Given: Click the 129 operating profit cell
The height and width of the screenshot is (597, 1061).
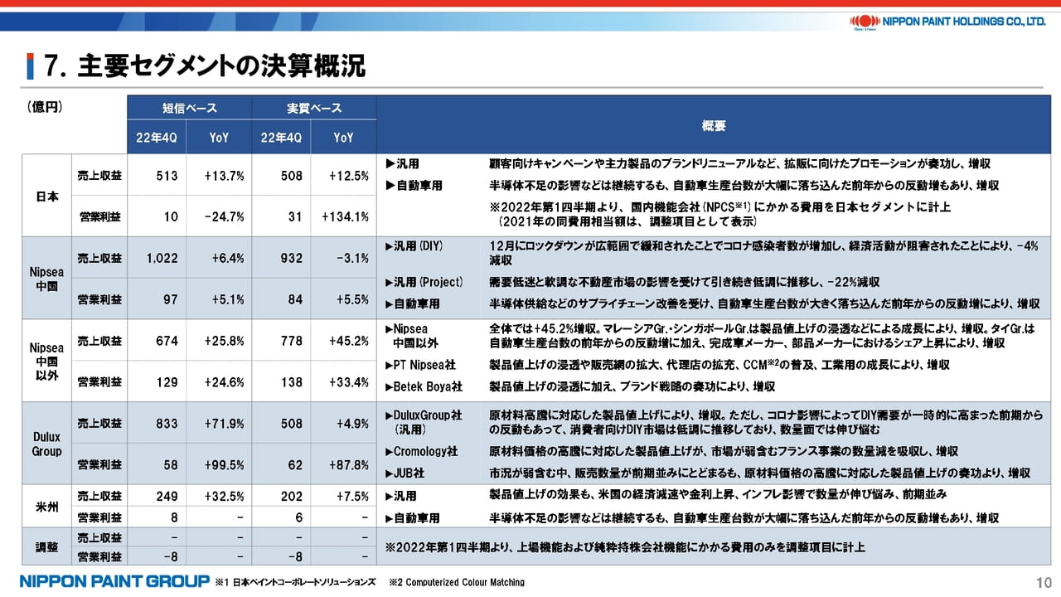Looking at the screenshot, I should click(157, 381).
